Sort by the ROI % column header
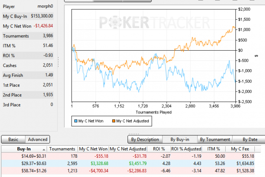 159,149
